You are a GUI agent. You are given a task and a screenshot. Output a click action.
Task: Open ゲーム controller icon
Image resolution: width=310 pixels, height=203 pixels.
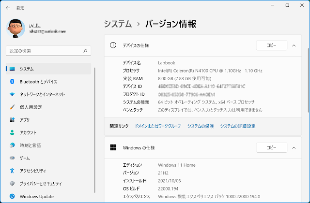(x=12, y=158)
